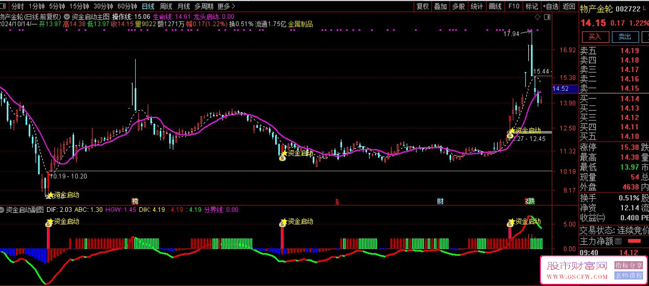Click the rightmost 资金启动 star on main chart
This screenshot has height=286, width=649.
(x=511, y=130)
